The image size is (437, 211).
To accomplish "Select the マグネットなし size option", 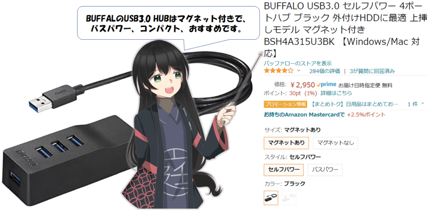I will click(x=335, y=143).
